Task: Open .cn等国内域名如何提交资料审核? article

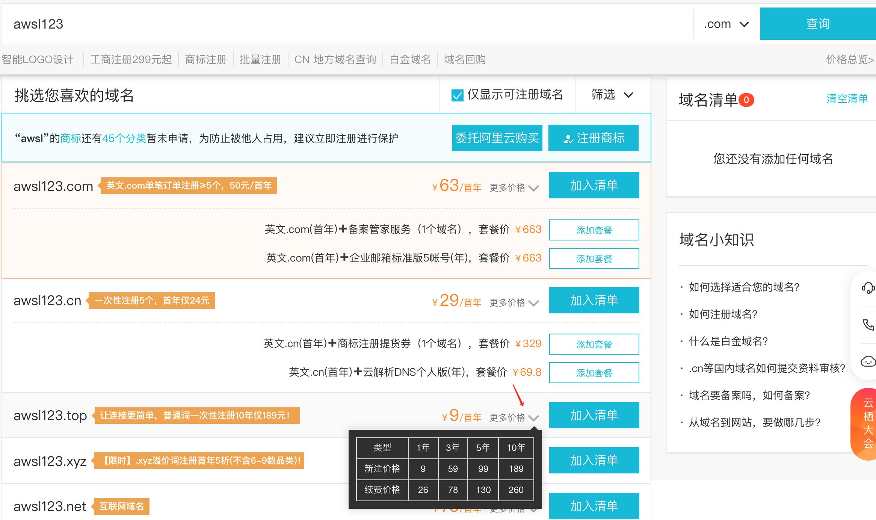Action: pos(767,368)
